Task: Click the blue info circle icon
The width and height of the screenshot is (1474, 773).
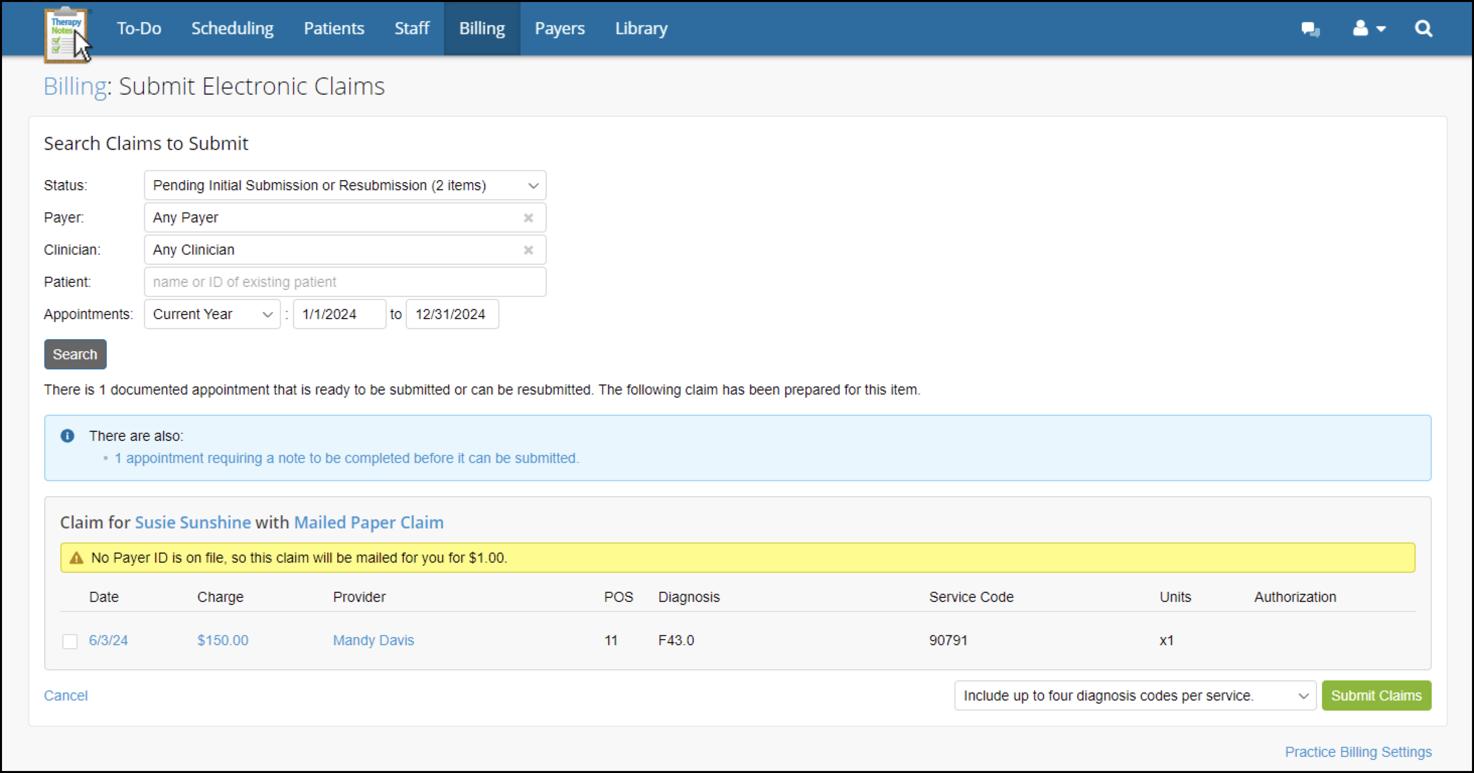Action: pos(67,436)
